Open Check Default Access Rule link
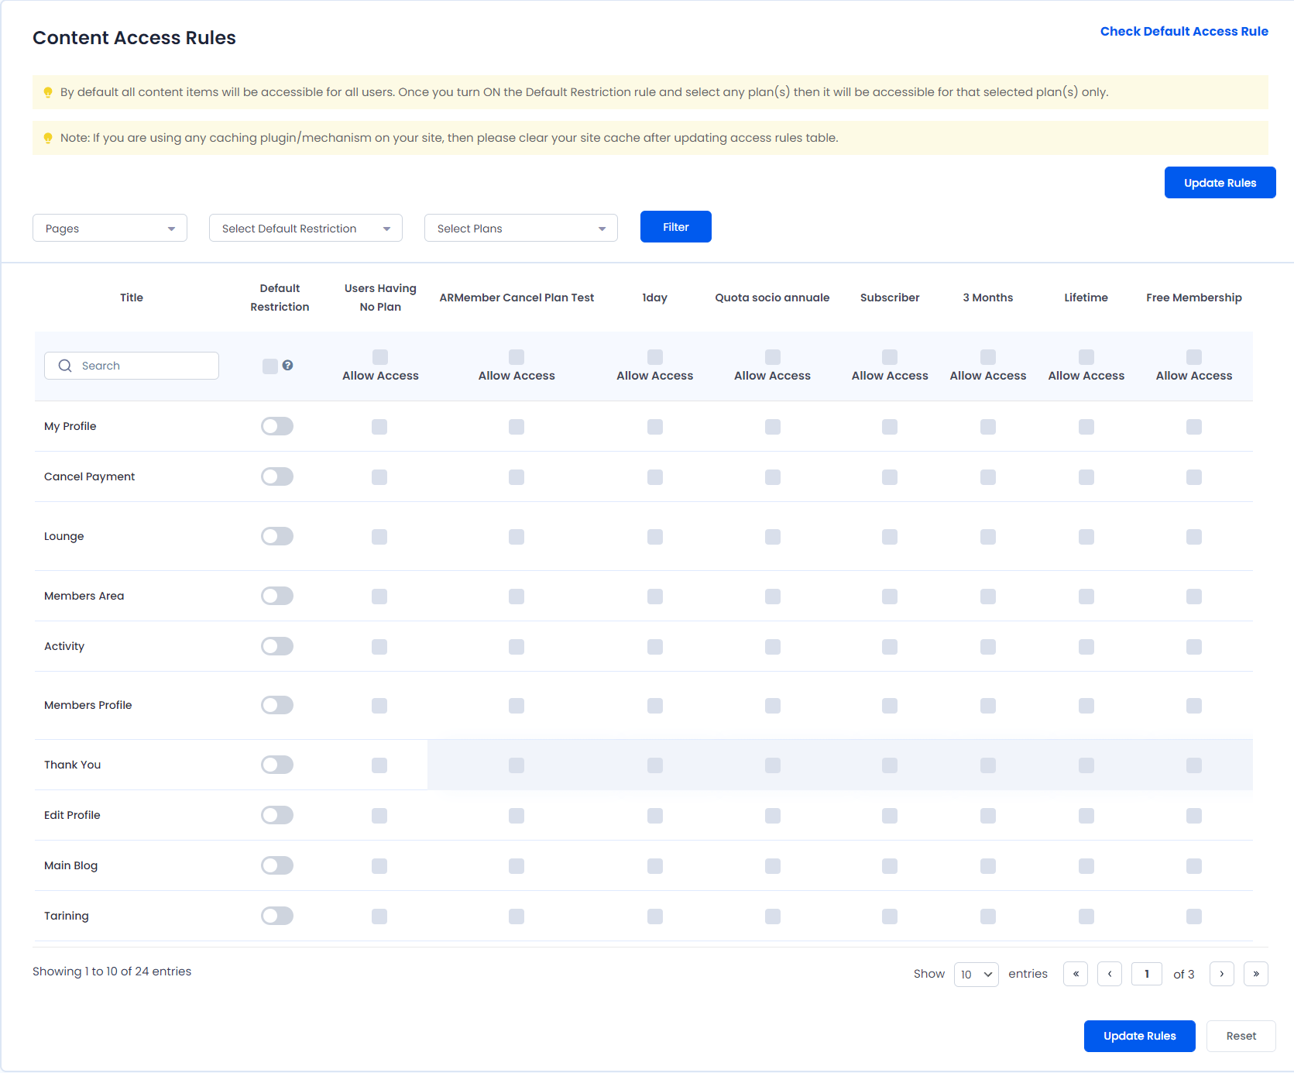 (x=1184, y=31)
